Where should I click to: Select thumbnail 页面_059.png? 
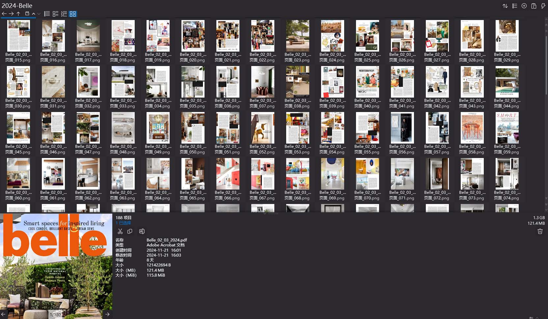coord(507,128)
